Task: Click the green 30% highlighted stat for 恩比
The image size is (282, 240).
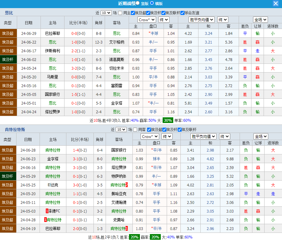Action: pos(168,120)
